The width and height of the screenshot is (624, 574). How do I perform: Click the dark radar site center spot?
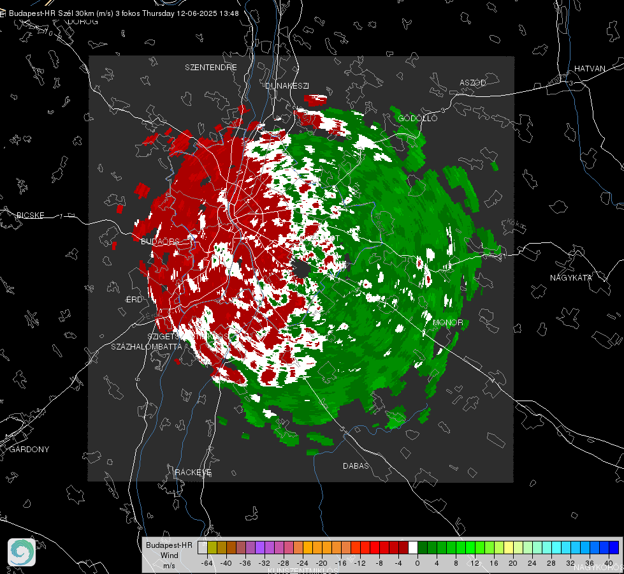click(301, 269)
